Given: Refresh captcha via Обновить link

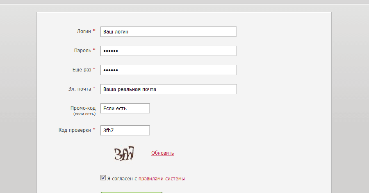Looking at the screenshot, I should 162,153.
